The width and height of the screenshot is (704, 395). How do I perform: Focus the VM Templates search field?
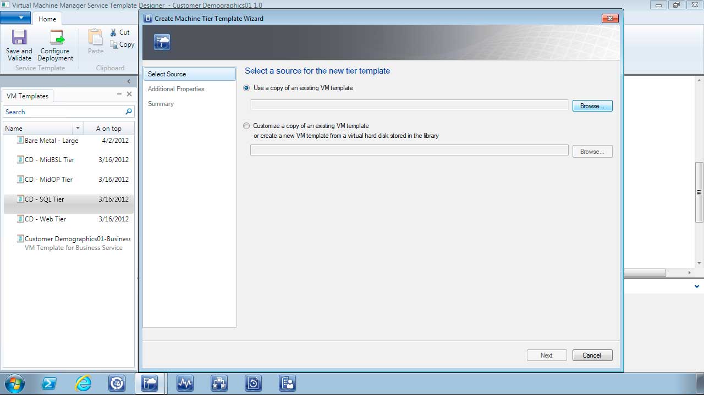pos(64,112)
